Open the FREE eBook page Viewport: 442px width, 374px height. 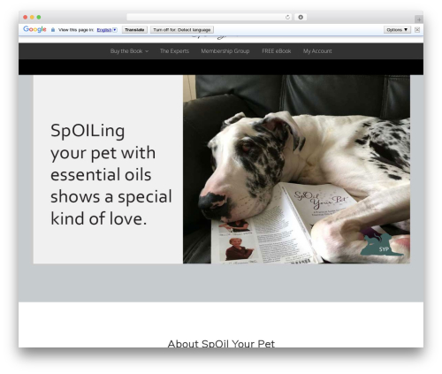[277, 51]
